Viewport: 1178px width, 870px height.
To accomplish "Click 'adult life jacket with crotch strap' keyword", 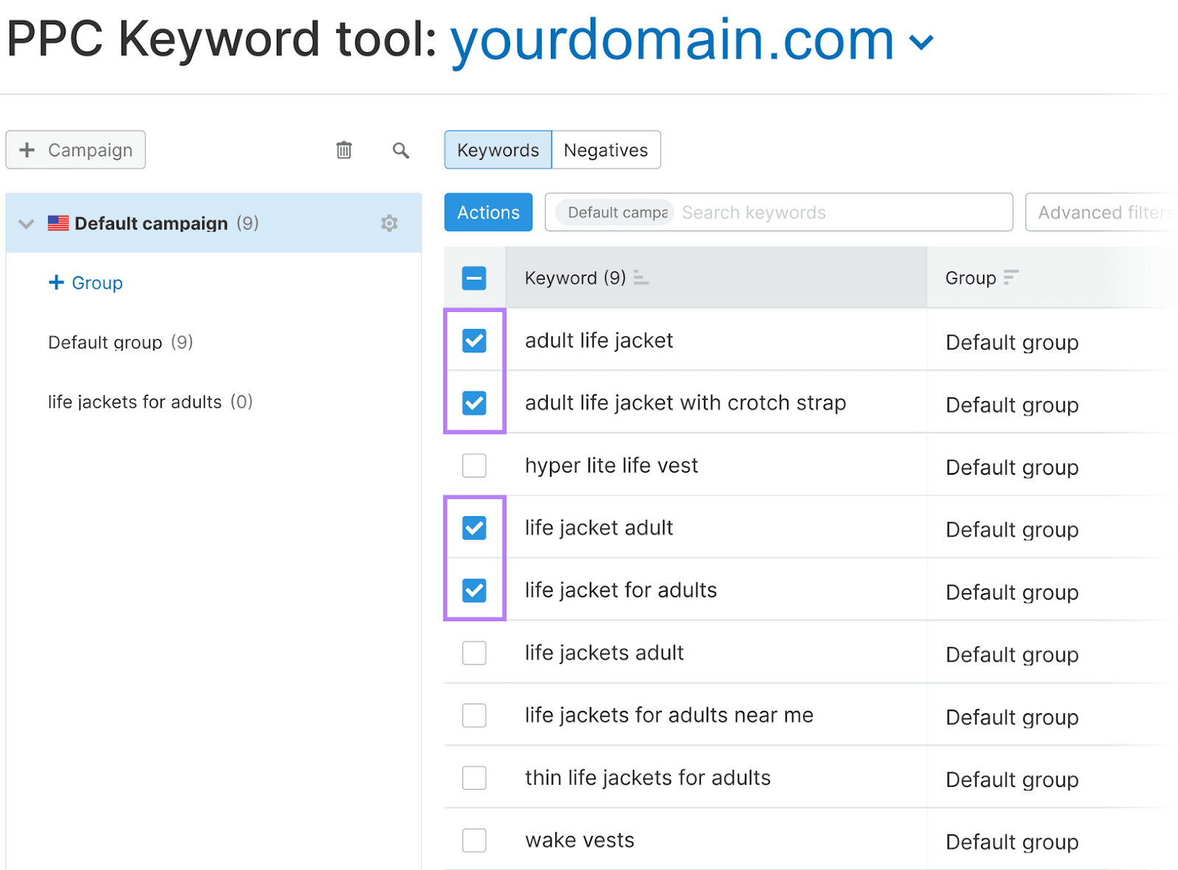I will [685, 403].
